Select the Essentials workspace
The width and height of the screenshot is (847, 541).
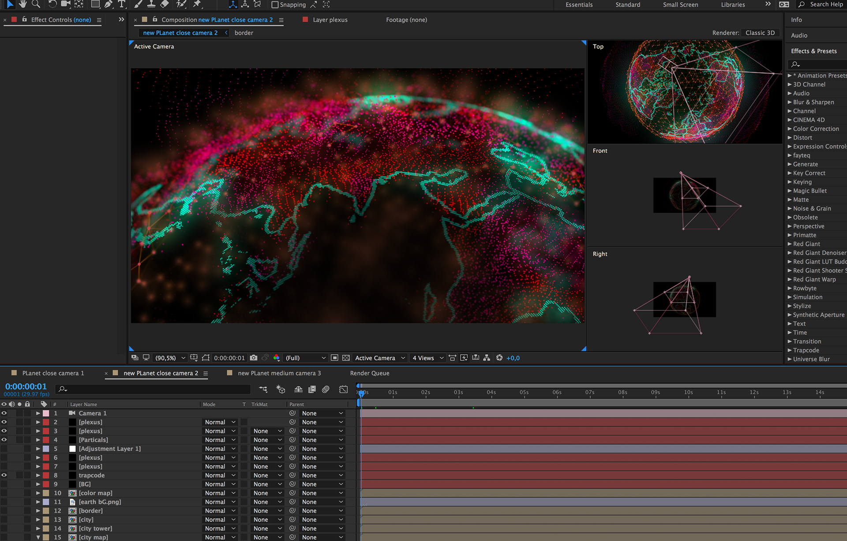(579, 5)
